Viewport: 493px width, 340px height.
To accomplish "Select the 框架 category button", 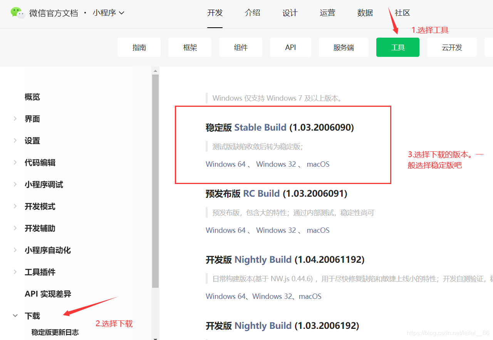I will pos(190,47).
